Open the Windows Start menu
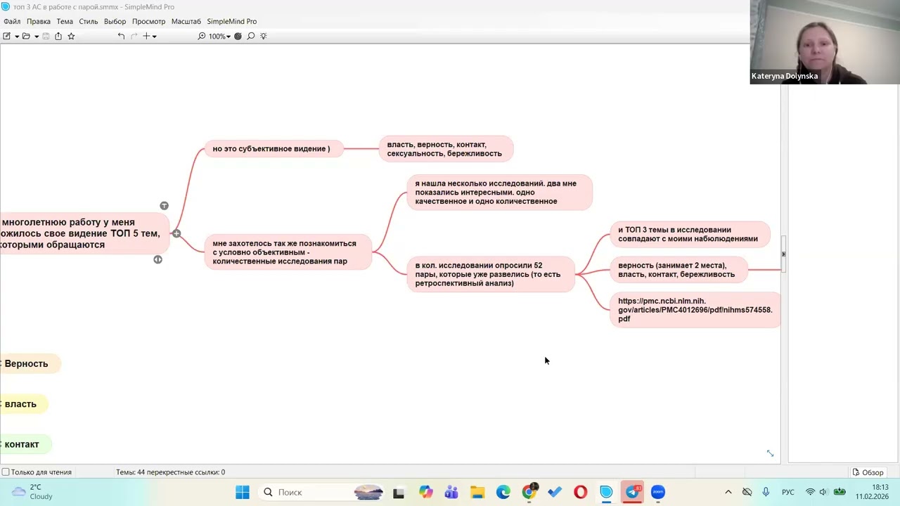 tap(243, 492)
